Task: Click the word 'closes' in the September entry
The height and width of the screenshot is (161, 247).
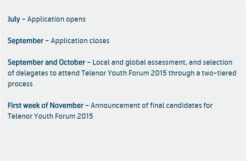Action: coord(99,41)
